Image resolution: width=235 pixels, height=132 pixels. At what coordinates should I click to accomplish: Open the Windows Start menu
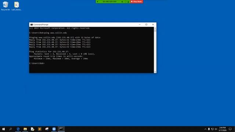(x=3, y=129)
